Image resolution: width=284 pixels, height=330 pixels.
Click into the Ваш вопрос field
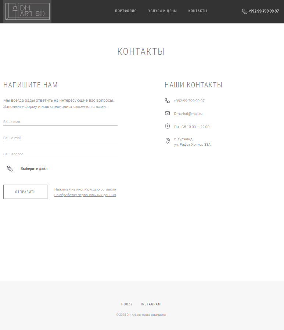tap(60, 154)
